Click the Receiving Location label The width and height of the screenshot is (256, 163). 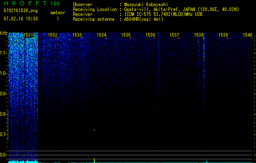[95, 9]
